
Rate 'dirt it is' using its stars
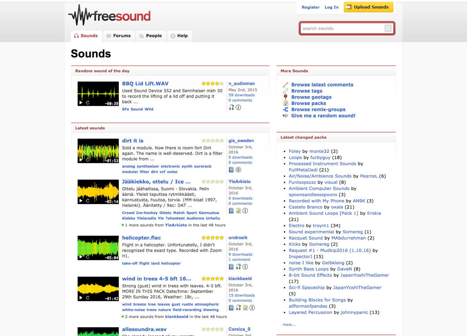pos(213,141)
